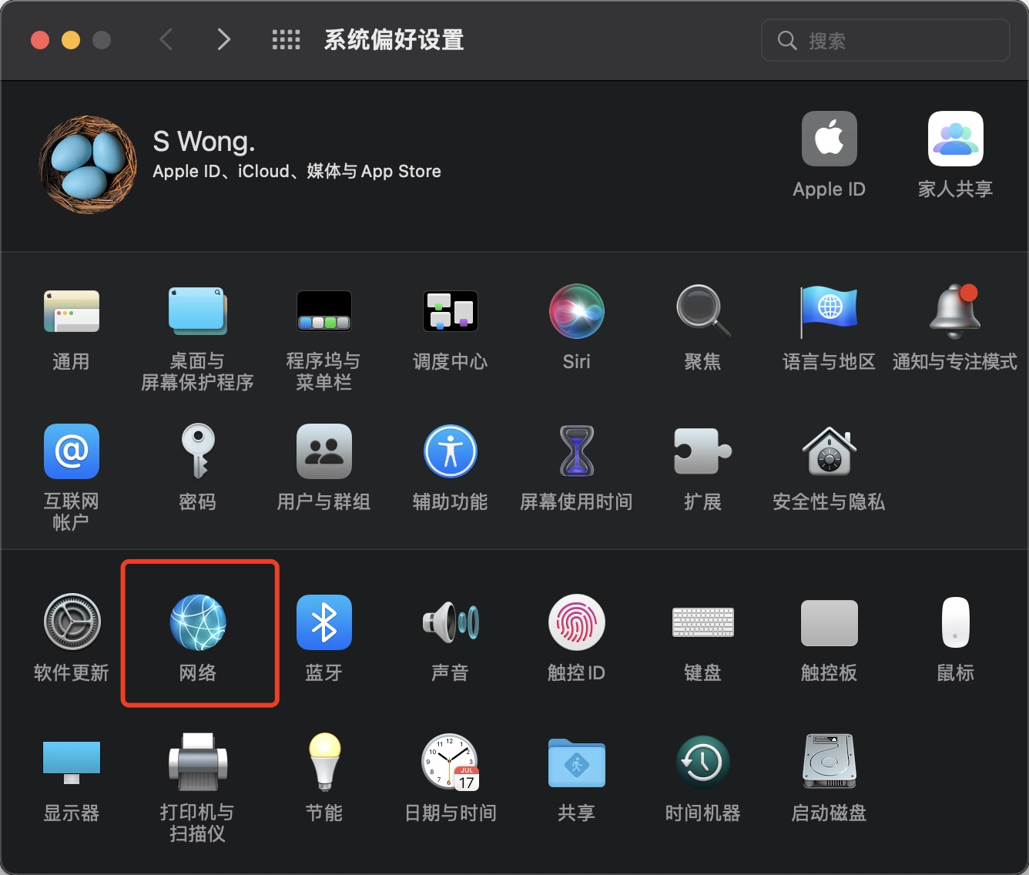Click the show-all grid toolbar button
The width and height of the screenshot is (1029, 875).
[x=286, y=40]
